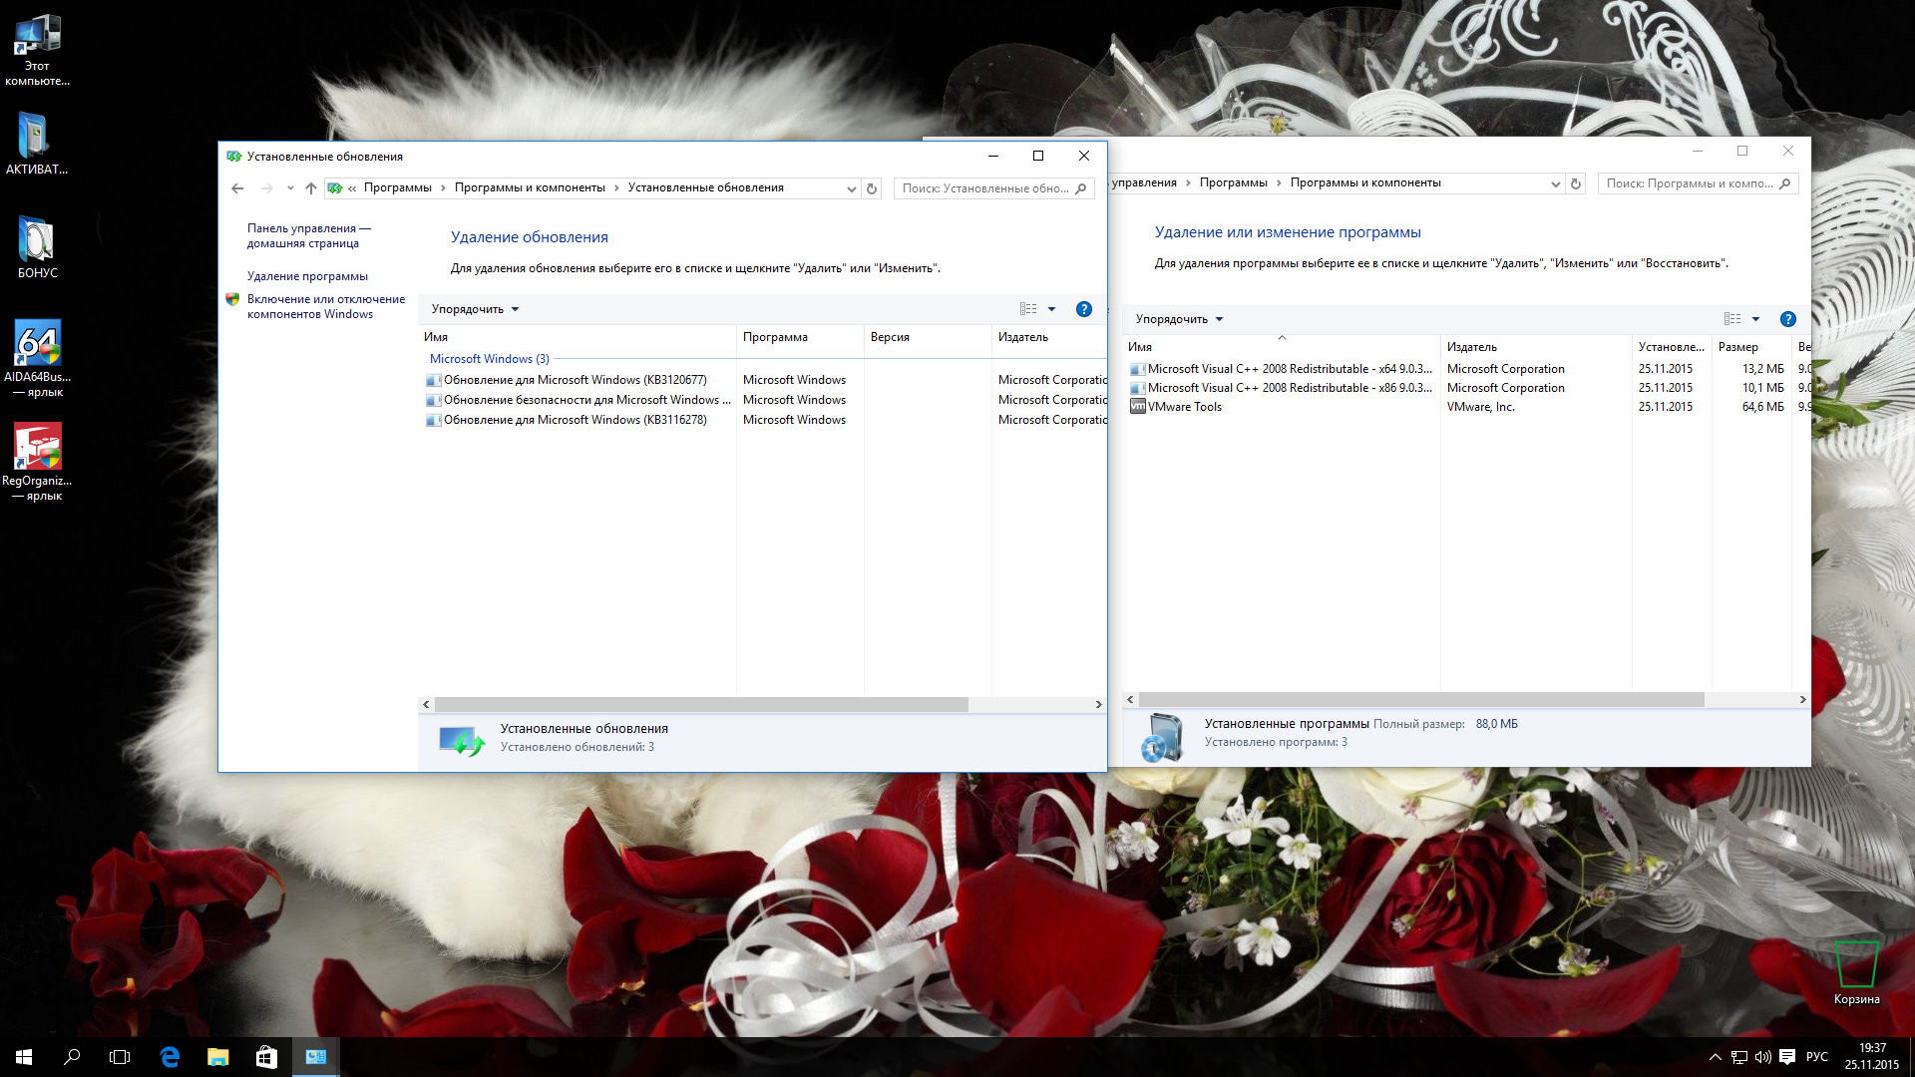Screen dimensions: 1915x1077
Task: Expand address bar history in programs window
Action: click(x=1555, y=183)
